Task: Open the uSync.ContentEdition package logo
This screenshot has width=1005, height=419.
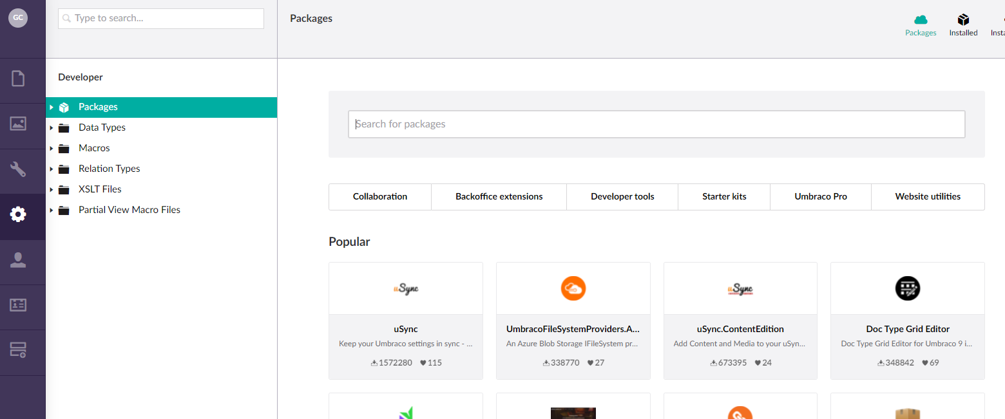Action: click(740, 289)
